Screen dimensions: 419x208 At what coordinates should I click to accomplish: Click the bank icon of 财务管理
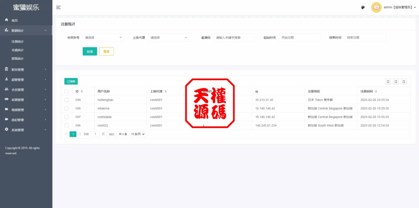click(x=7, y=69)
